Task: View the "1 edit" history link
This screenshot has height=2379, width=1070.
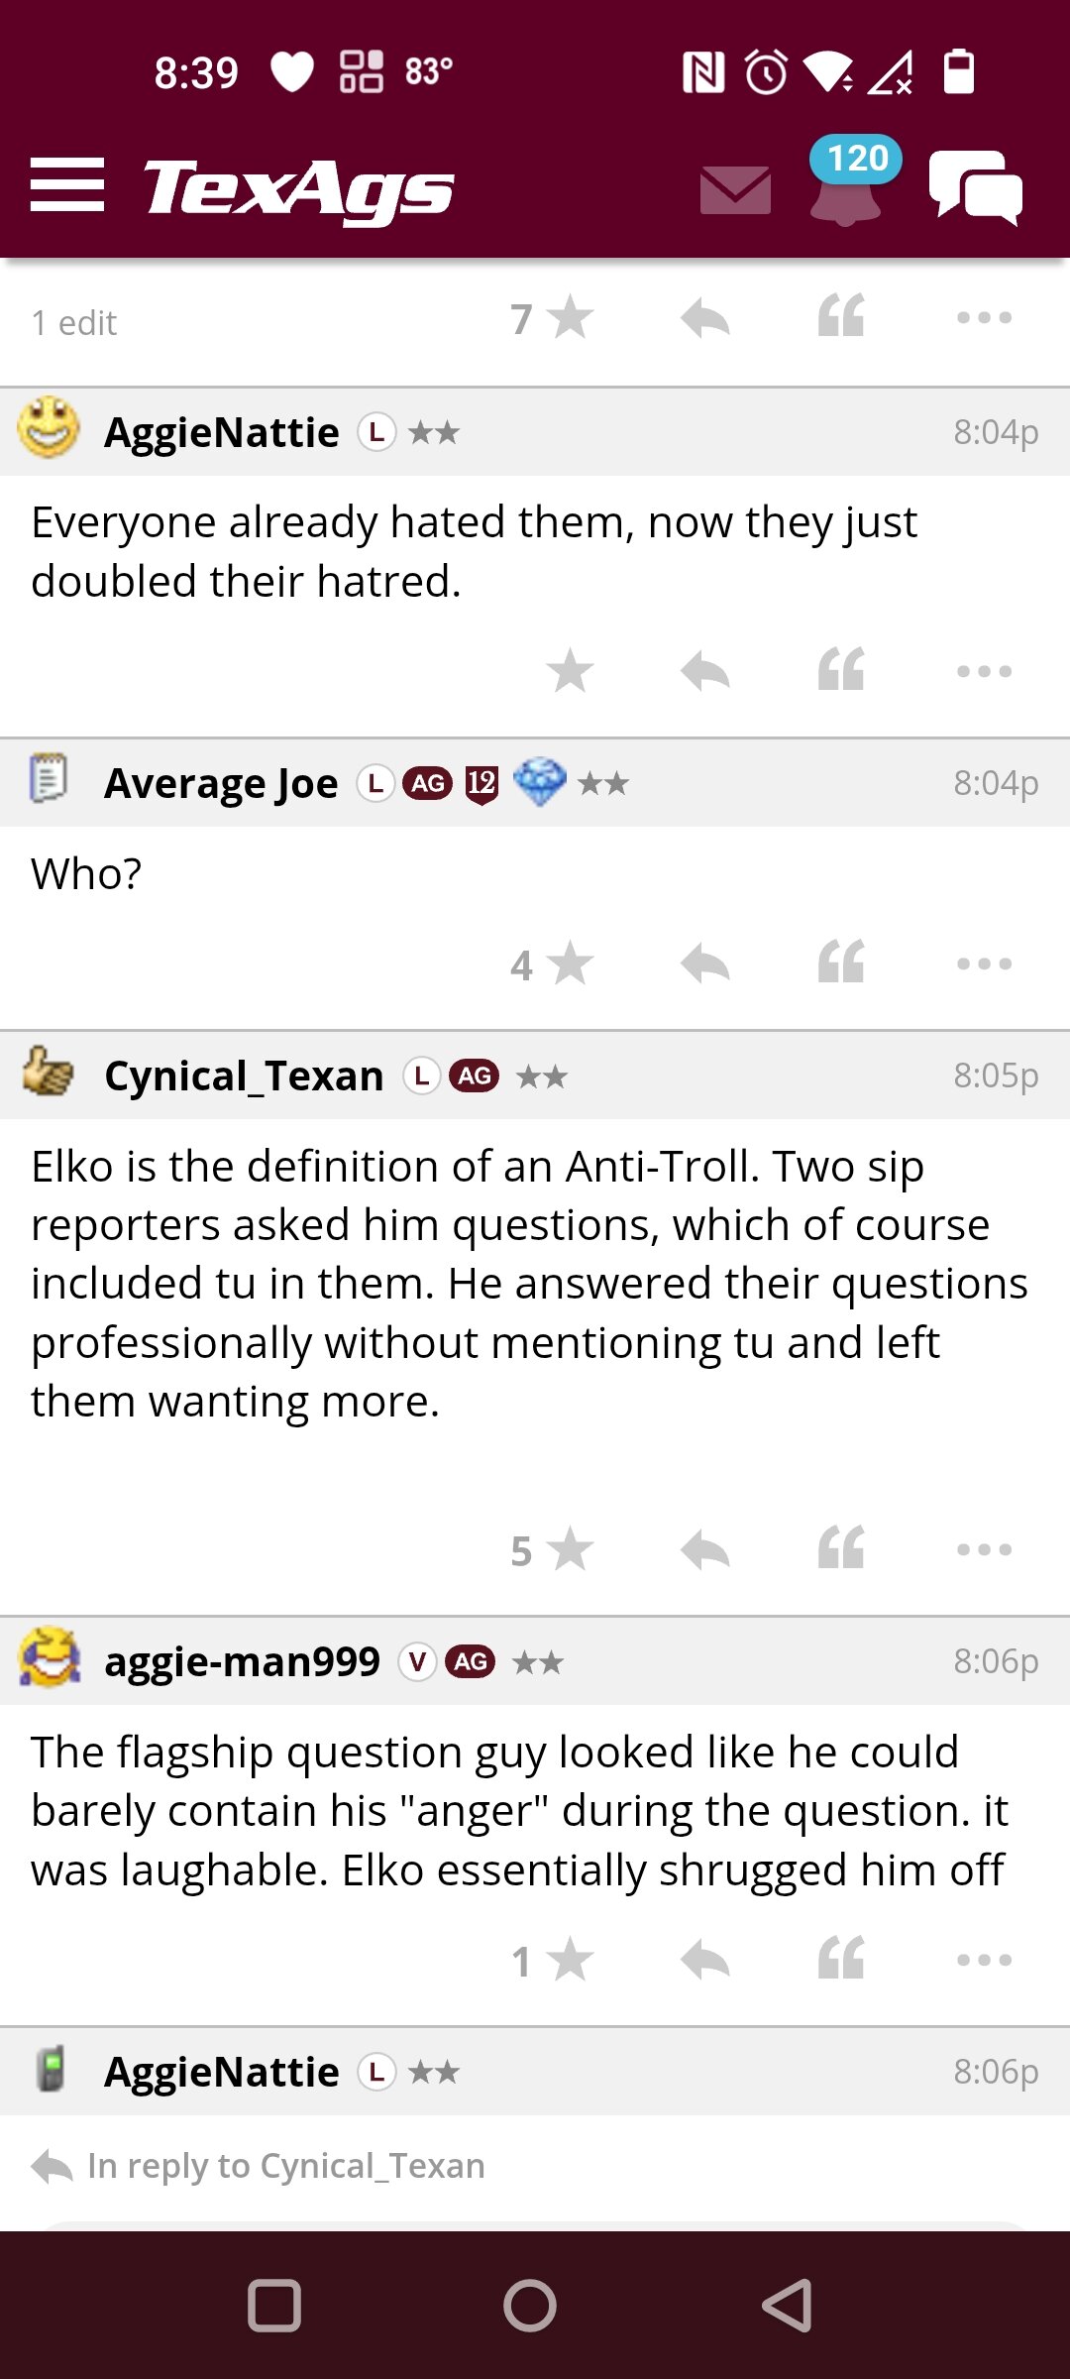Action: 74,323
